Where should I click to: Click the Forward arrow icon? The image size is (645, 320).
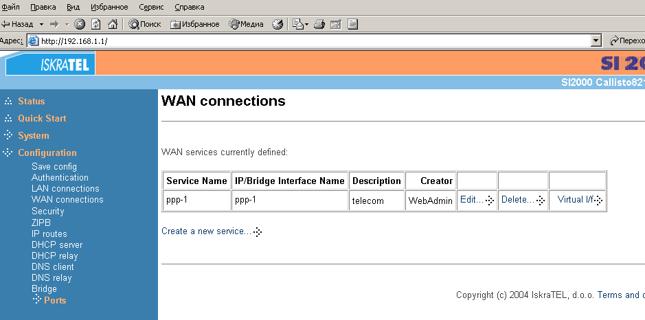(54, 24)
